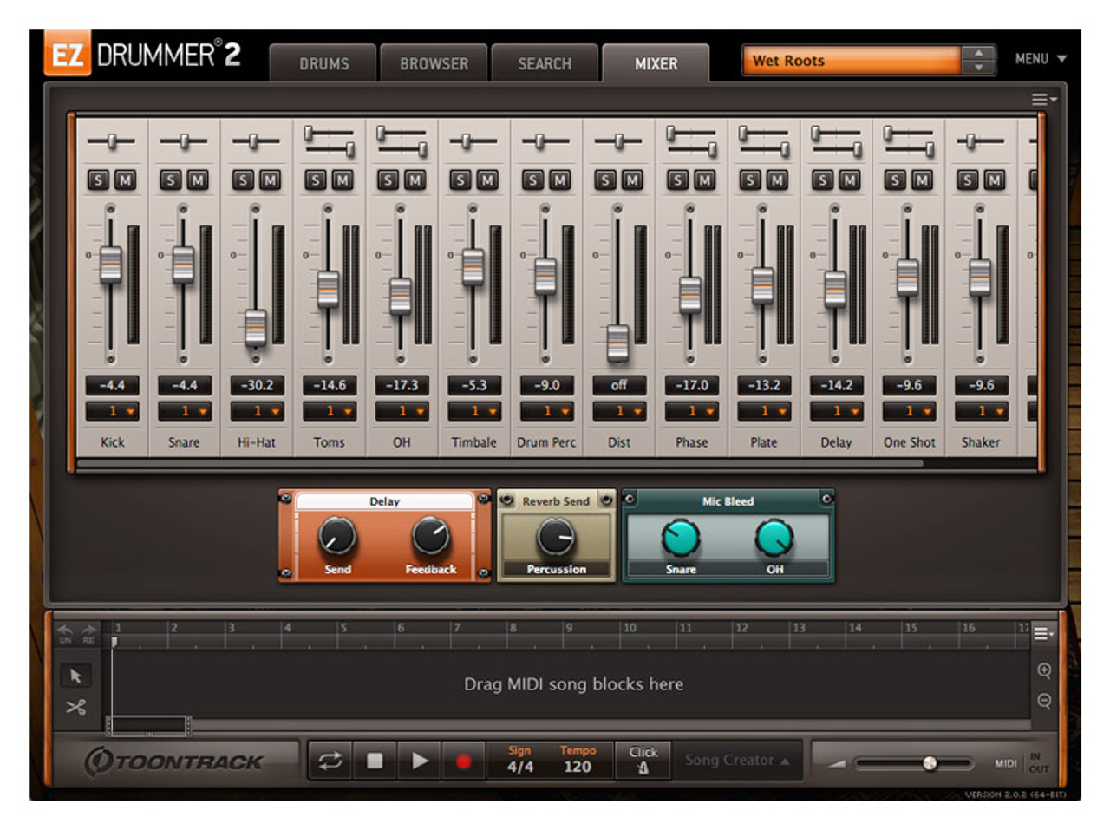Screen dimensions: 1110x830
Task: Open the song track menu icon
Action: pyautogui.click(x=1043, y=634)
